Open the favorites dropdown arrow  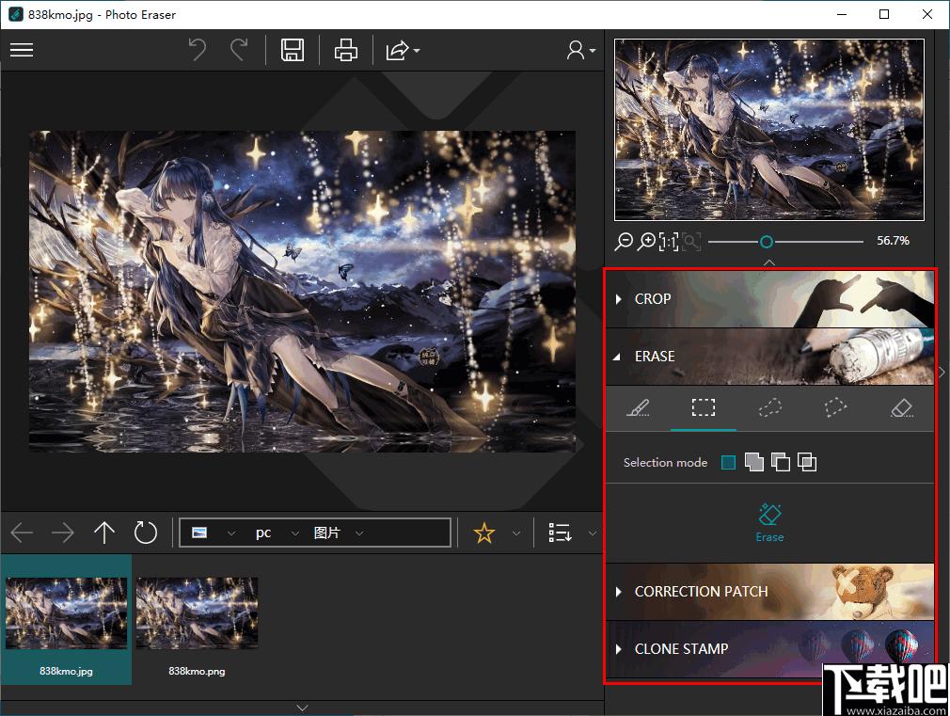[516, 533]
